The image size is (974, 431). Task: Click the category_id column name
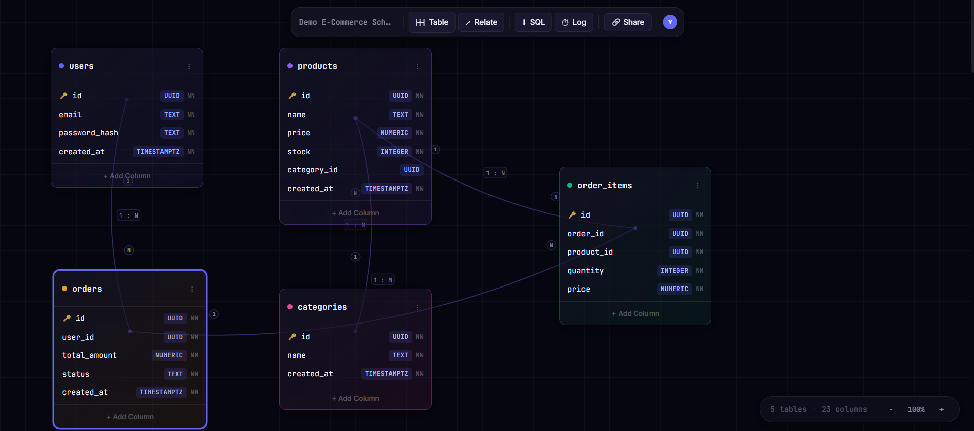[x=312, y=170]
